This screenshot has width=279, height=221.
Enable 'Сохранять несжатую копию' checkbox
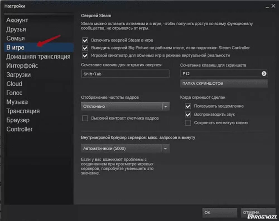(x=188, y=123)
